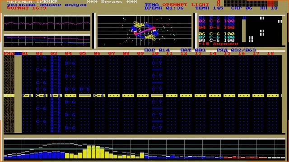Click the ПОР 014 order indicator
This screenshot has height=162, width=289.
point(157,50)
